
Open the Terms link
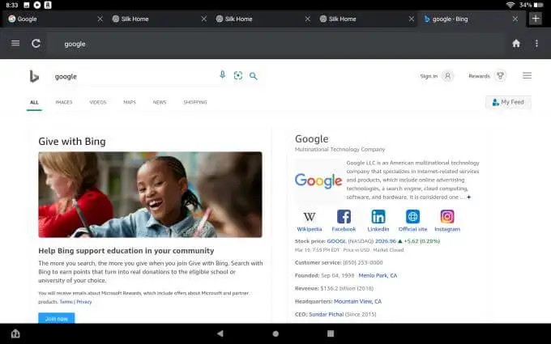coord(66,302)
